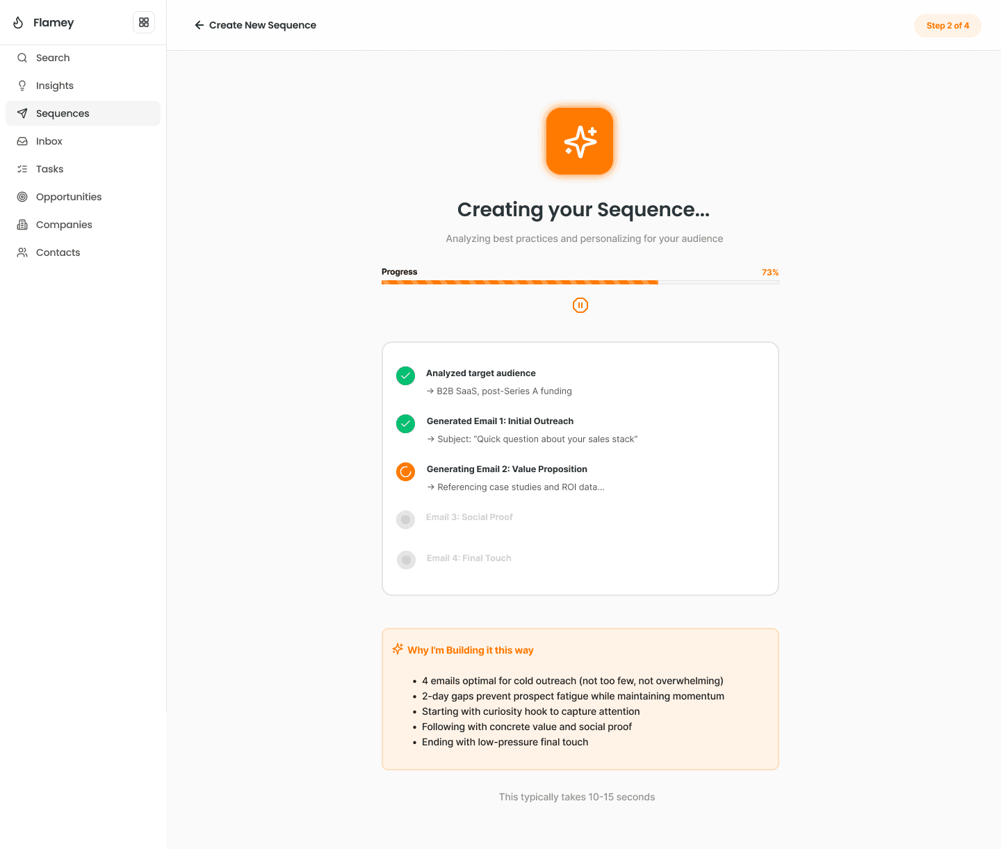Viewport: 1001px width, 849px height.
Task: Click the Insights lightbulb icon
Action: click(x=22, y=86)
